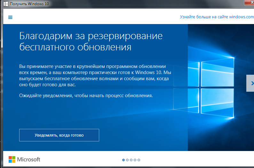This screenshot has height=168, width=254.
Task: Open link Узнайте больше на сайте windows.com
Action: click(217, 17)
